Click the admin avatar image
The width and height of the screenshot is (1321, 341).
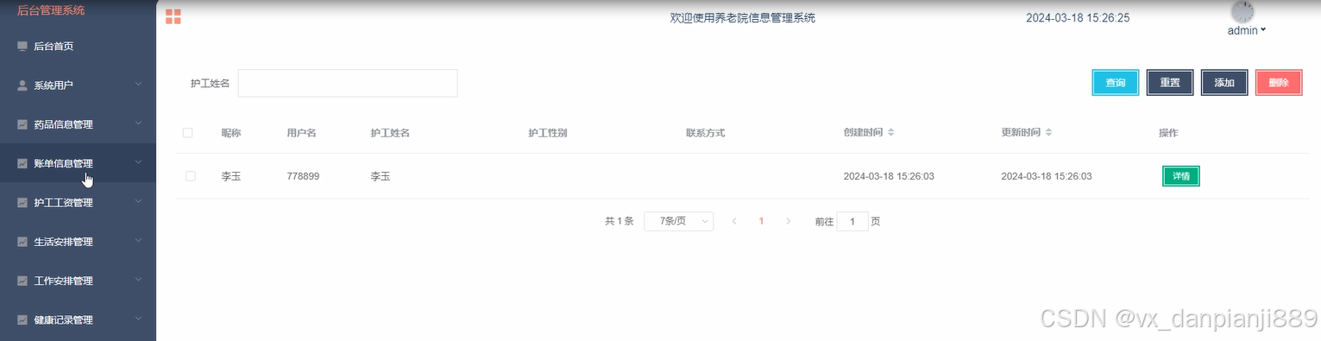(1242, 11)
